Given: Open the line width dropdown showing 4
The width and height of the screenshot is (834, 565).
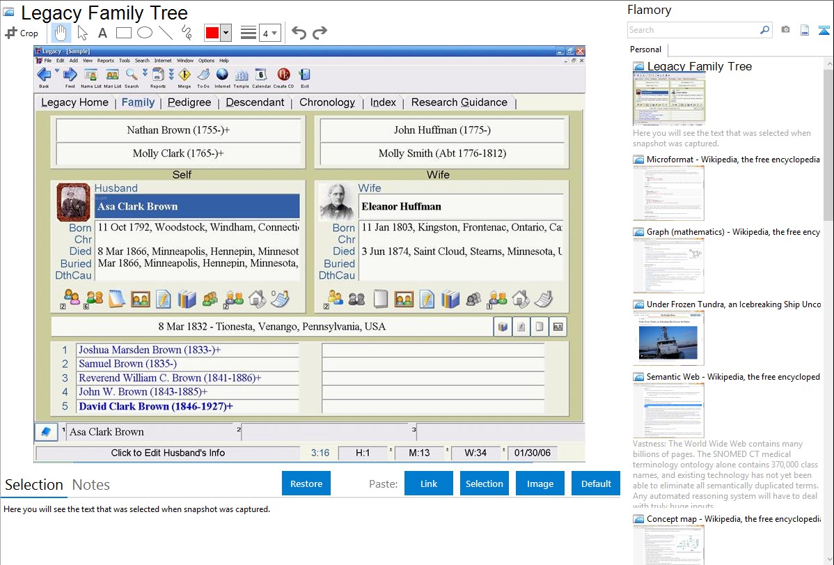Looking at the screenshot, I should coord(269,33).
